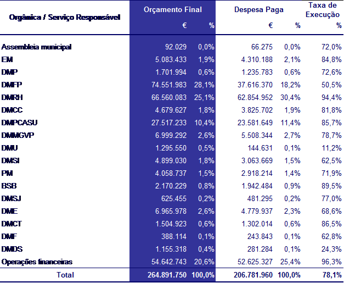Select the DMPCASU row label

coord(19,123)
